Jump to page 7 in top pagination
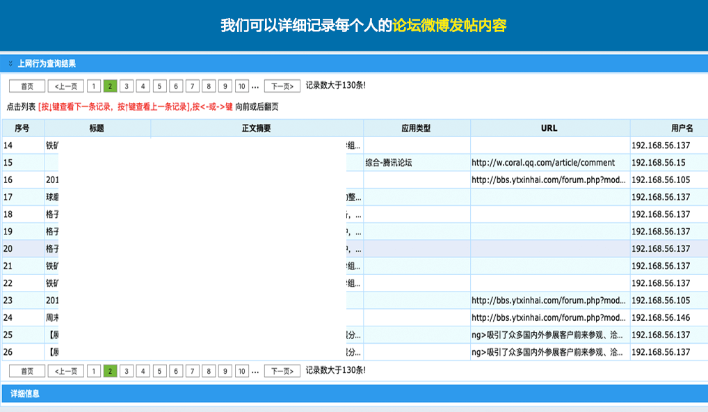This screenshot has width=708, height=412. [x=193, y=86]
